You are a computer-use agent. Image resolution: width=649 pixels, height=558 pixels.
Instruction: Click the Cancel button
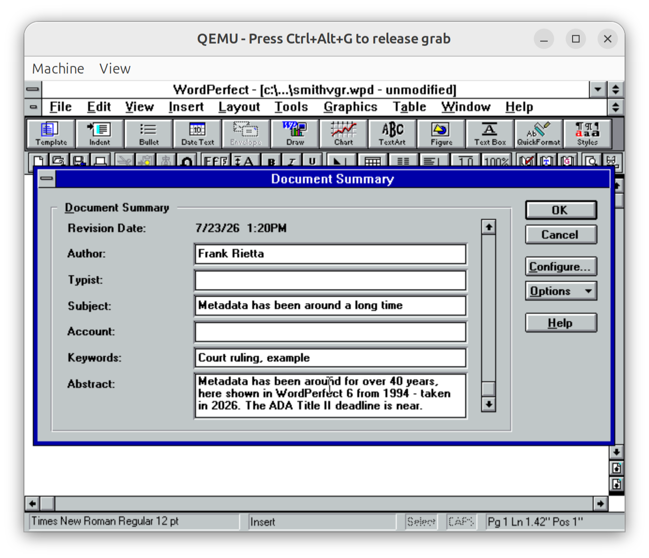click(x=561, y=234)
